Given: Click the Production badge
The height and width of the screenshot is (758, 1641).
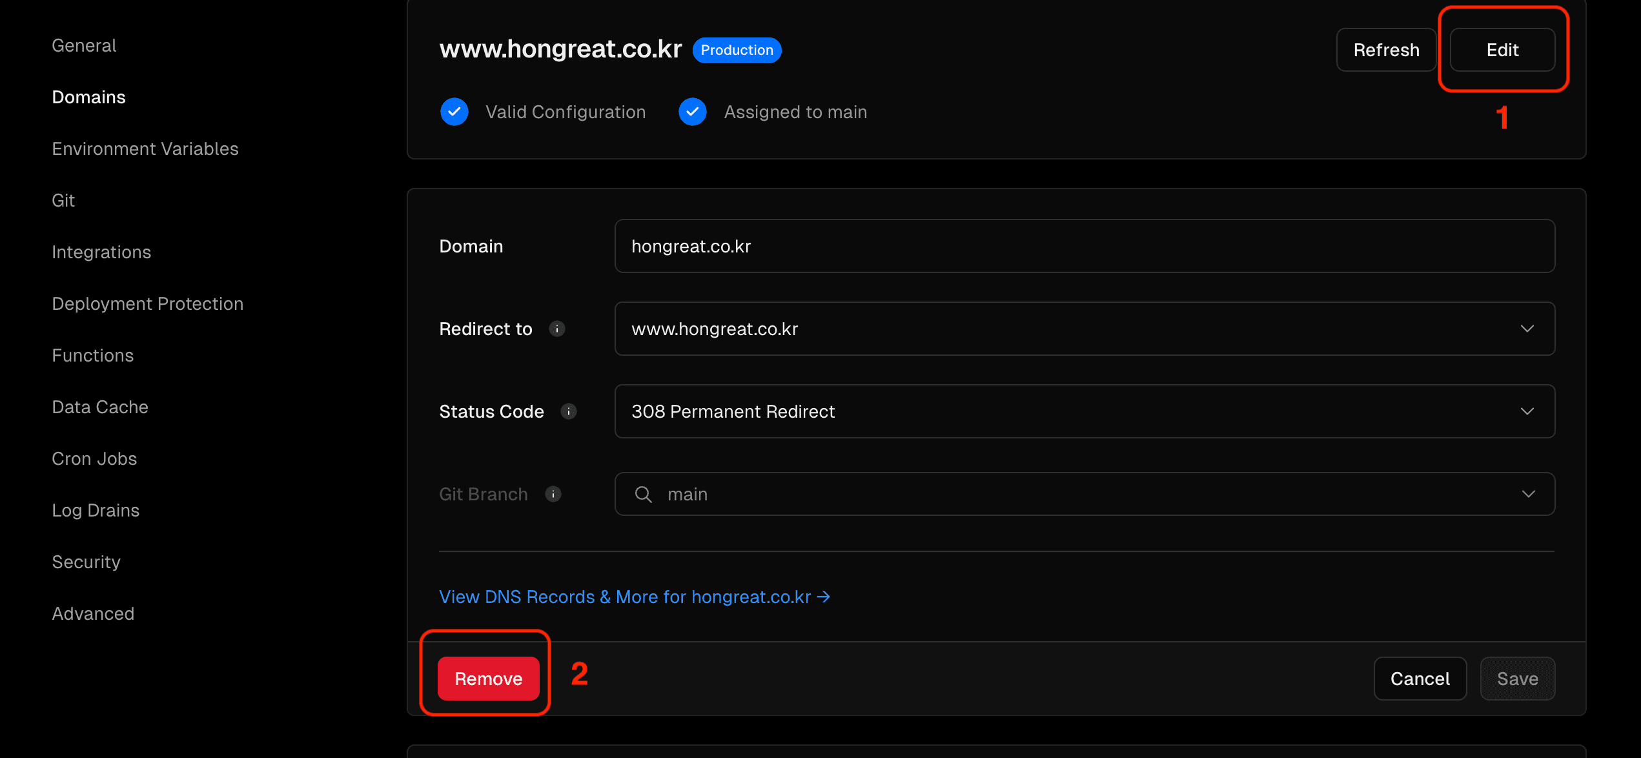Looking at the screenshot, I should (737, 50).
